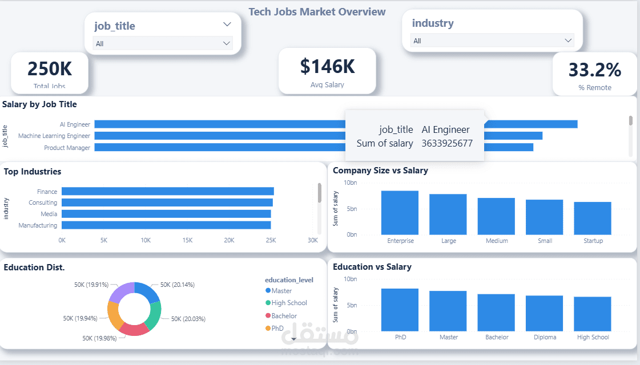
Task: Click the Master legend color dot
Action: (268, 290)
